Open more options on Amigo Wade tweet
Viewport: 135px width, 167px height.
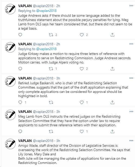coord(131,141)
